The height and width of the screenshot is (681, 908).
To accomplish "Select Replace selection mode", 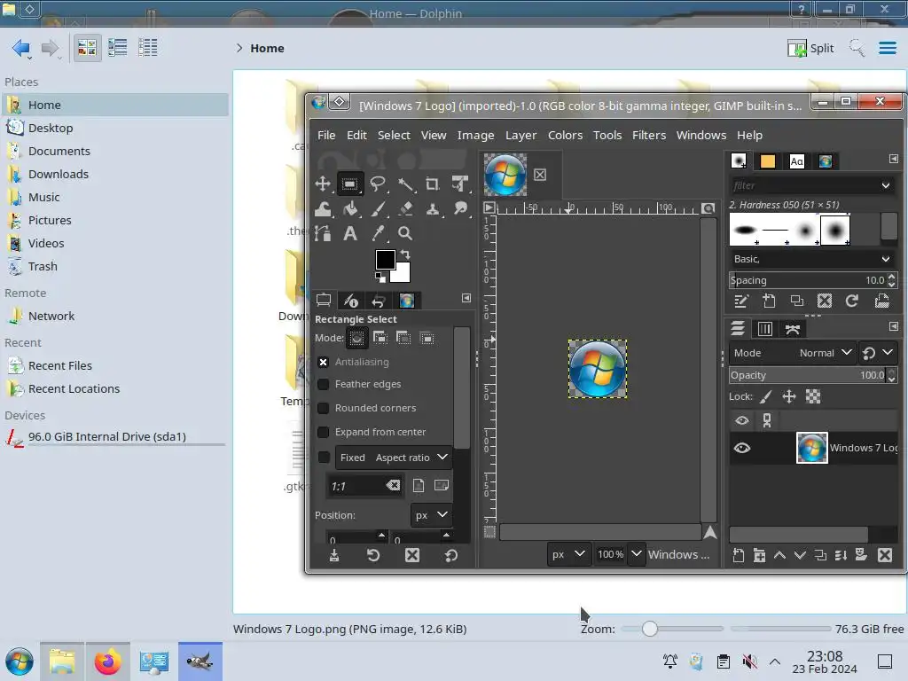I will pyautogui.click(x=356, y=338).
